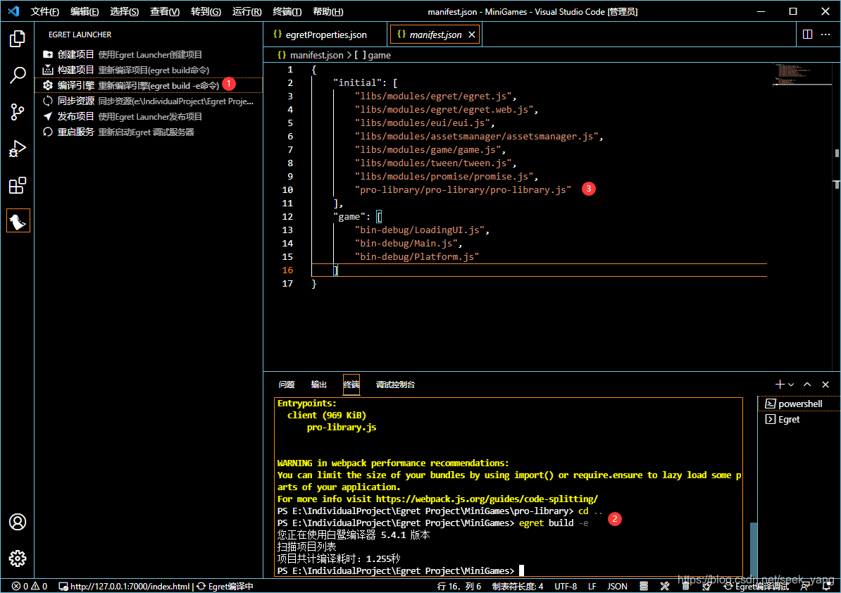841x593 pixels.
Task: Change 制表符长度: 4 indentation setting
Action: click(x=518, y=586)
